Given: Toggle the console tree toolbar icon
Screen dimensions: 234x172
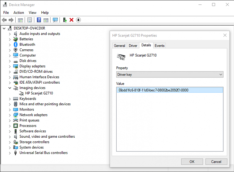Looking at the screenshot, I should (21, 20).
